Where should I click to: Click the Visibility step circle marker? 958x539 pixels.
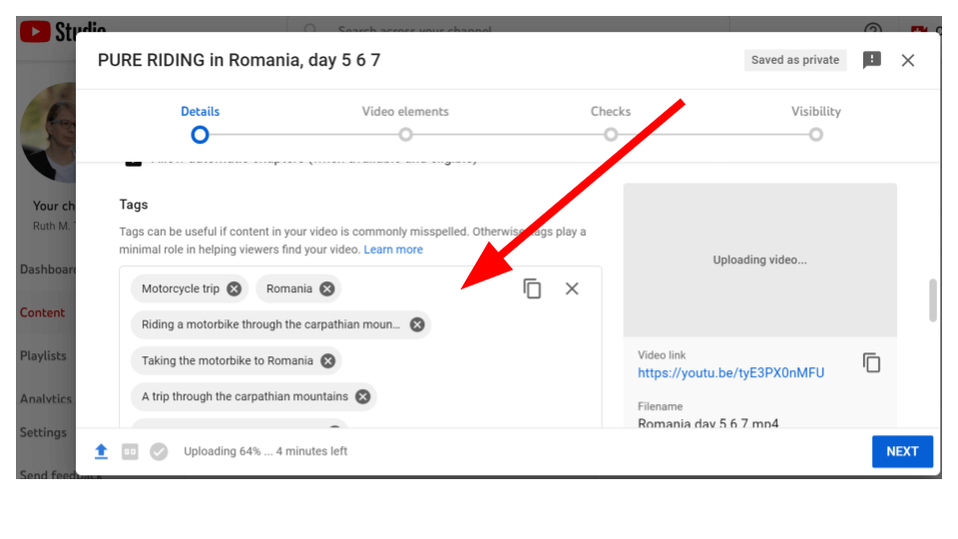[x=815, y=135]
